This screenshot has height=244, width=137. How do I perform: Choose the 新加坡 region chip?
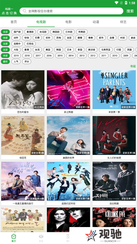[92, 49]
